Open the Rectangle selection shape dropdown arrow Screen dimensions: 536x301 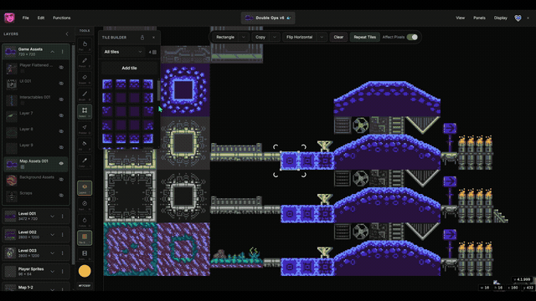(x=244, y=37)
